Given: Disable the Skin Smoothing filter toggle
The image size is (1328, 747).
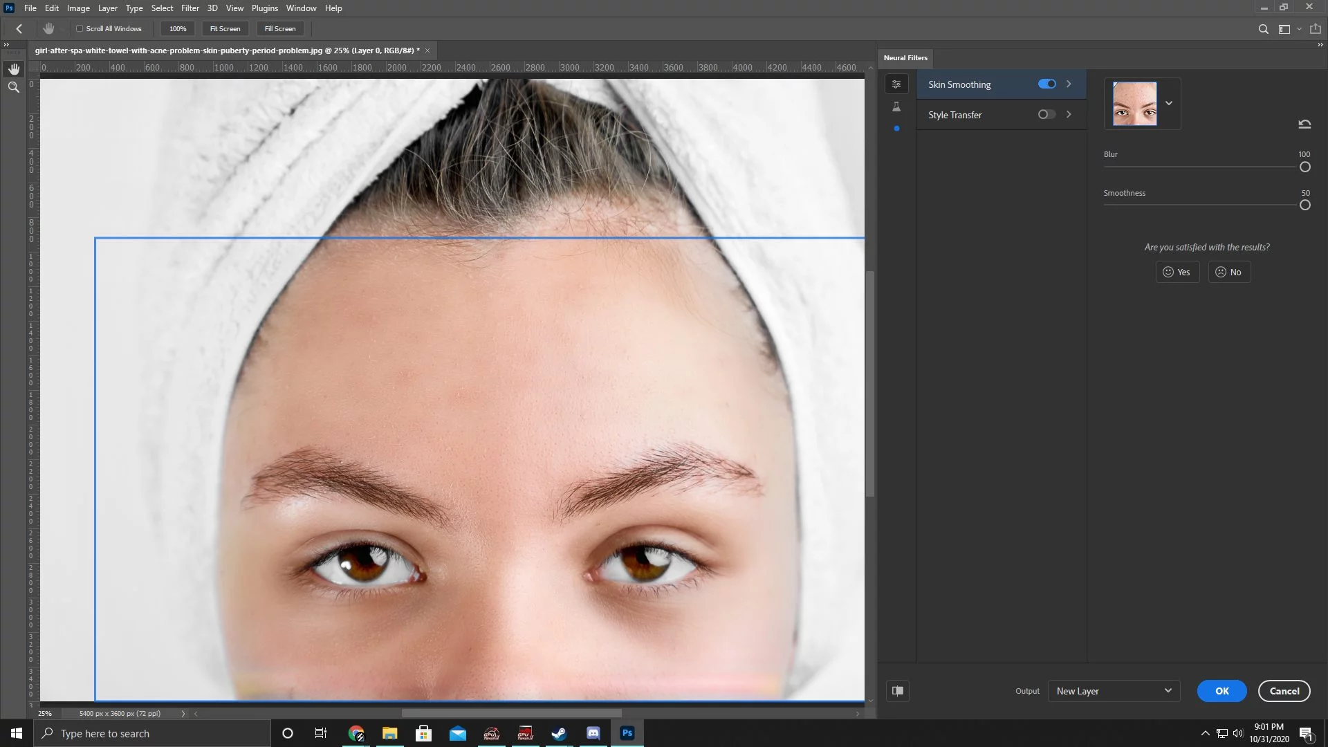Looking at the screenshot, I should 1046,84.
